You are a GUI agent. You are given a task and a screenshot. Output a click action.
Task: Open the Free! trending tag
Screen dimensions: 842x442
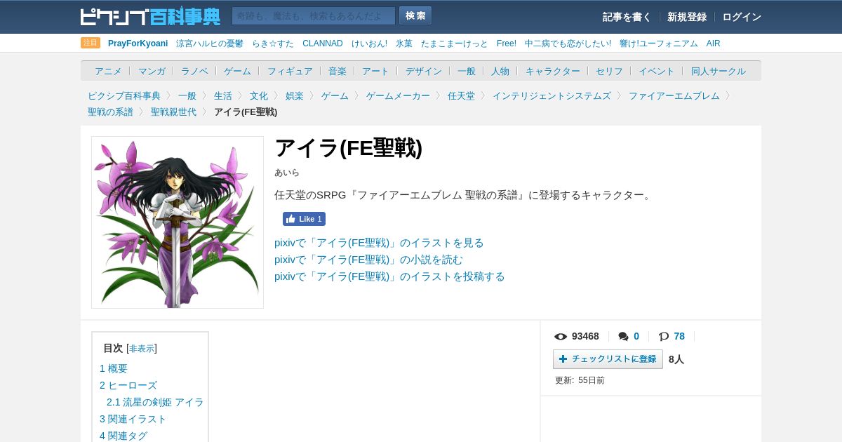click(507, 43)
